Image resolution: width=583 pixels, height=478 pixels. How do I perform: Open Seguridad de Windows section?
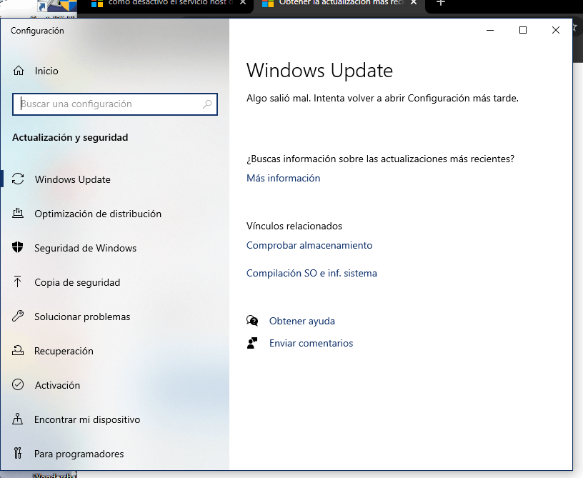[x=85, y=248]
